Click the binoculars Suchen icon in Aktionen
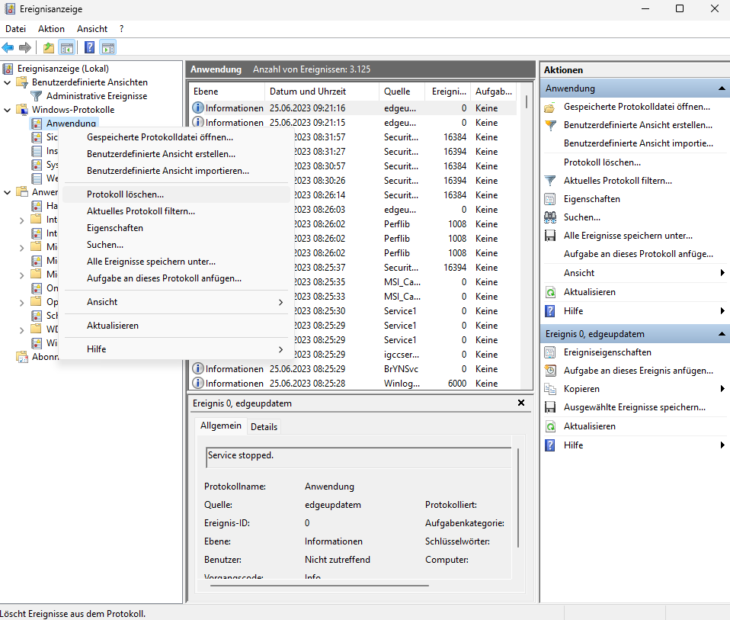Screen dimensions: 730x620 [x=550, y=217]
